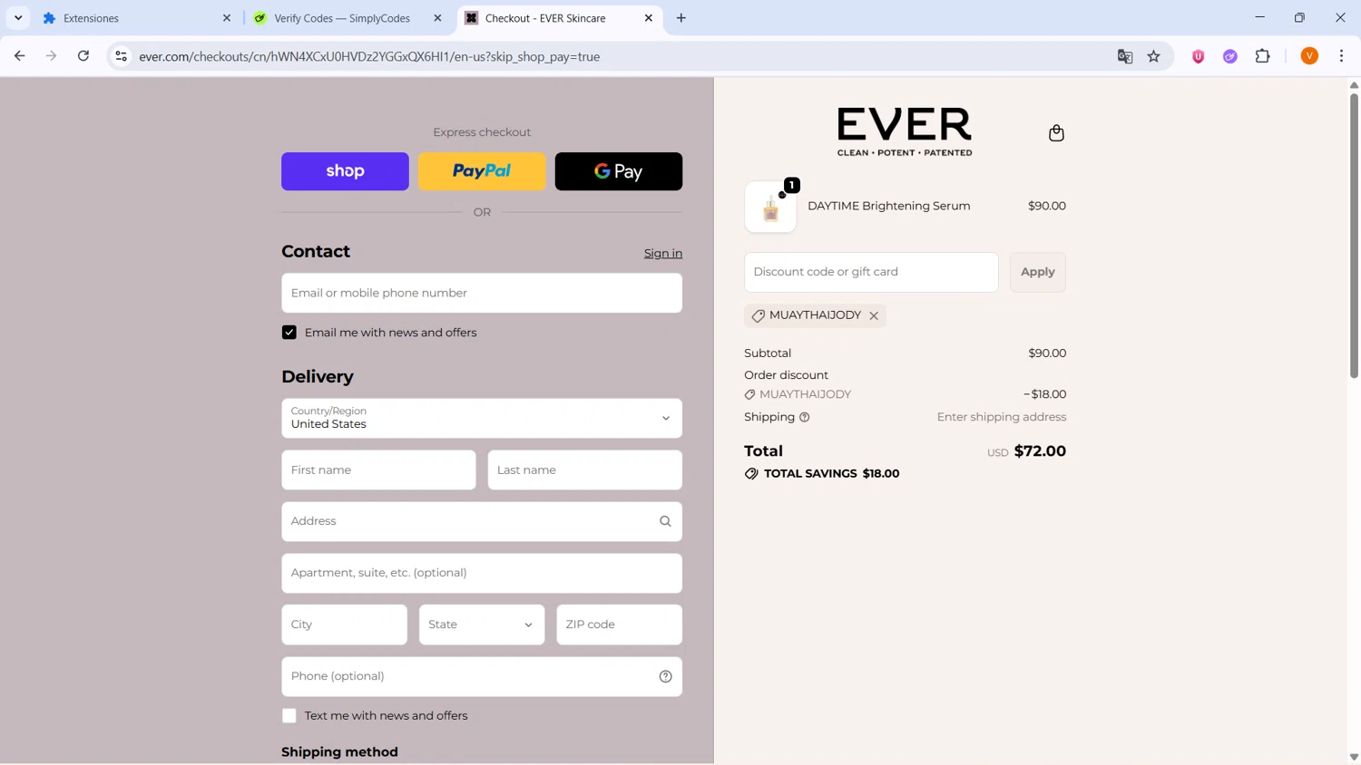Click the phone field help icon

pyautogui.click(x=665, y=676)
